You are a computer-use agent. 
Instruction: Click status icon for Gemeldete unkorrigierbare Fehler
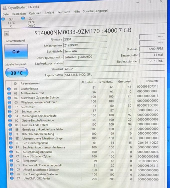pos(10,130)
